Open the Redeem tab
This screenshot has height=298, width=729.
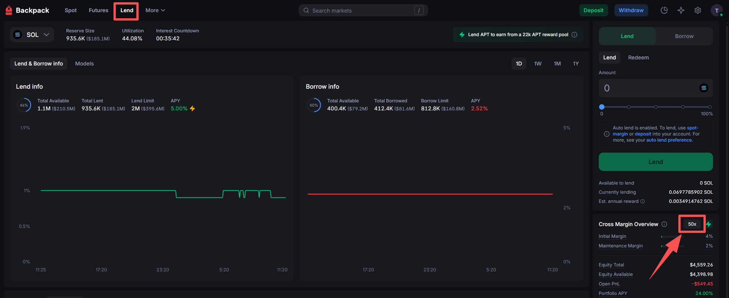(x=638, y=57)
